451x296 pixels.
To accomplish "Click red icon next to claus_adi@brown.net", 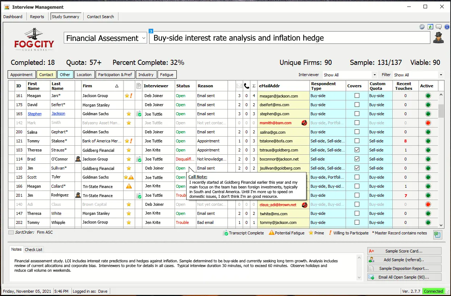I will 304,205.
